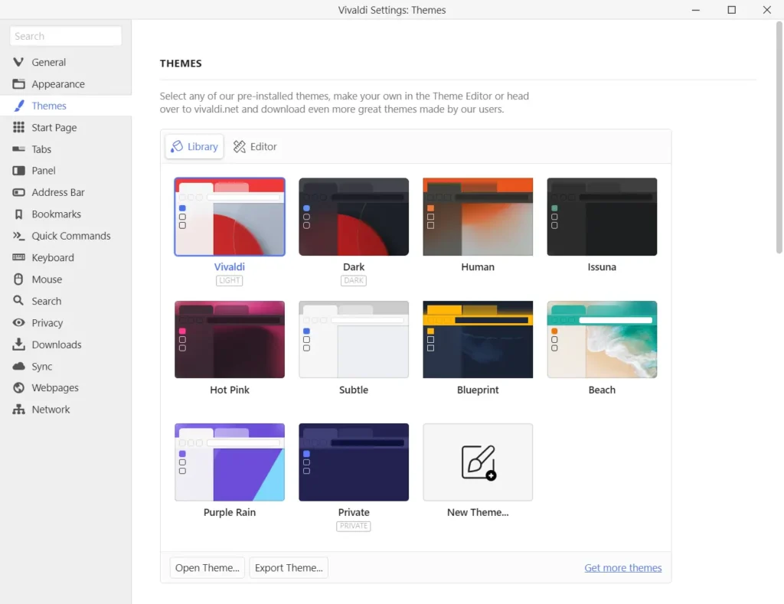Pick the Blueprint theme thumbnail
This screenshot has width=784, height=604.
478,339
